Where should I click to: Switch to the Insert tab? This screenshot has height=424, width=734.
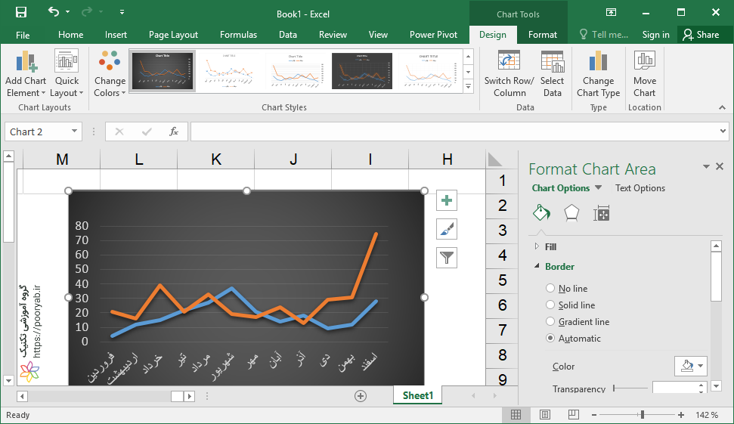pyautogui.click(x=116, y=35)
